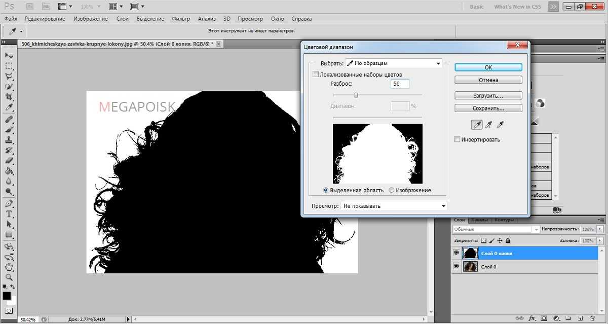The width and height of the screenshot is (608, 324).
Task: Click the Разброс fuzziness slider handle
Action: [x=356, y=95]
